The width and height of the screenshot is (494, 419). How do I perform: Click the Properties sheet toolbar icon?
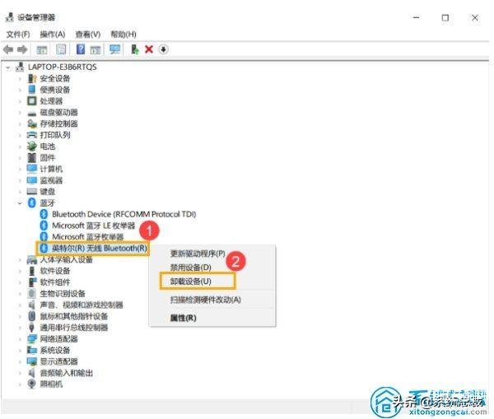click(61, 49)
